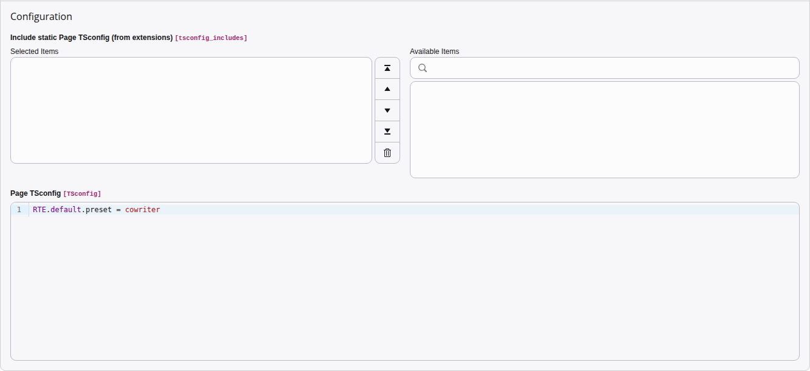Click the Configuration heading

tap(40, 16)
